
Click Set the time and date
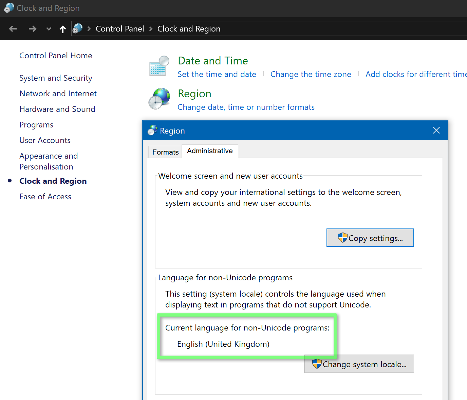click(x=217, y=74)
